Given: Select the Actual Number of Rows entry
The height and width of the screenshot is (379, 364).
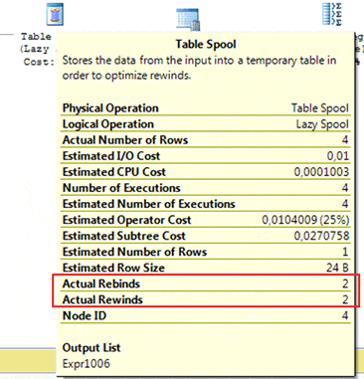Looking at the screenshot, I should 206,140.
